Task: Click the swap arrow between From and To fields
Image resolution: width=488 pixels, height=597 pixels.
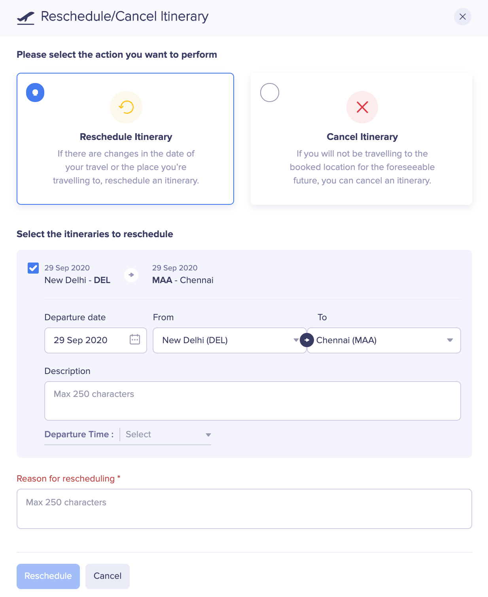Action: tap(306, 340)
